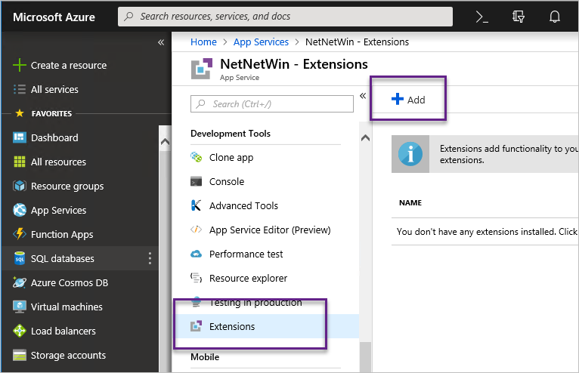Click the NAME column header
Screen dimensions: 579x373
click(410, 202)
